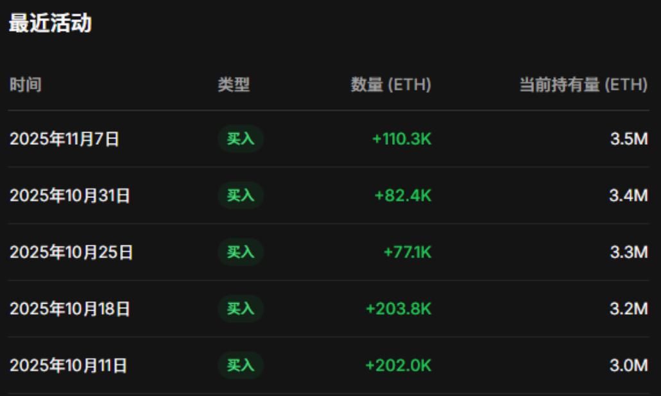Click the 买入 badge for 2025年11月7日
This screenshot has height=396, width=661.
coord(241,139)
